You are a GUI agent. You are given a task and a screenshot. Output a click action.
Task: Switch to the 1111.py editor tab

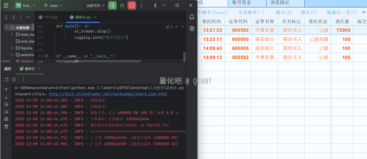point(48,17)
